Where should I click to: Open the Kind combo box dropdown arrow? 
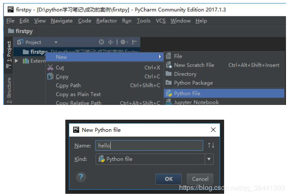(209, 159)
